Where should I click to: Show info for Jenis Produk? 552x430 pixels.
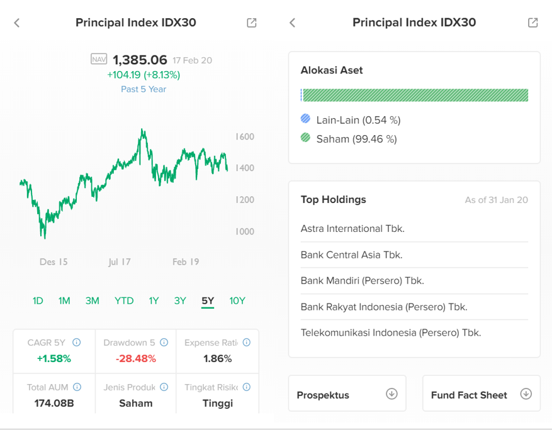pyautogui.click(x=164, y=387)
